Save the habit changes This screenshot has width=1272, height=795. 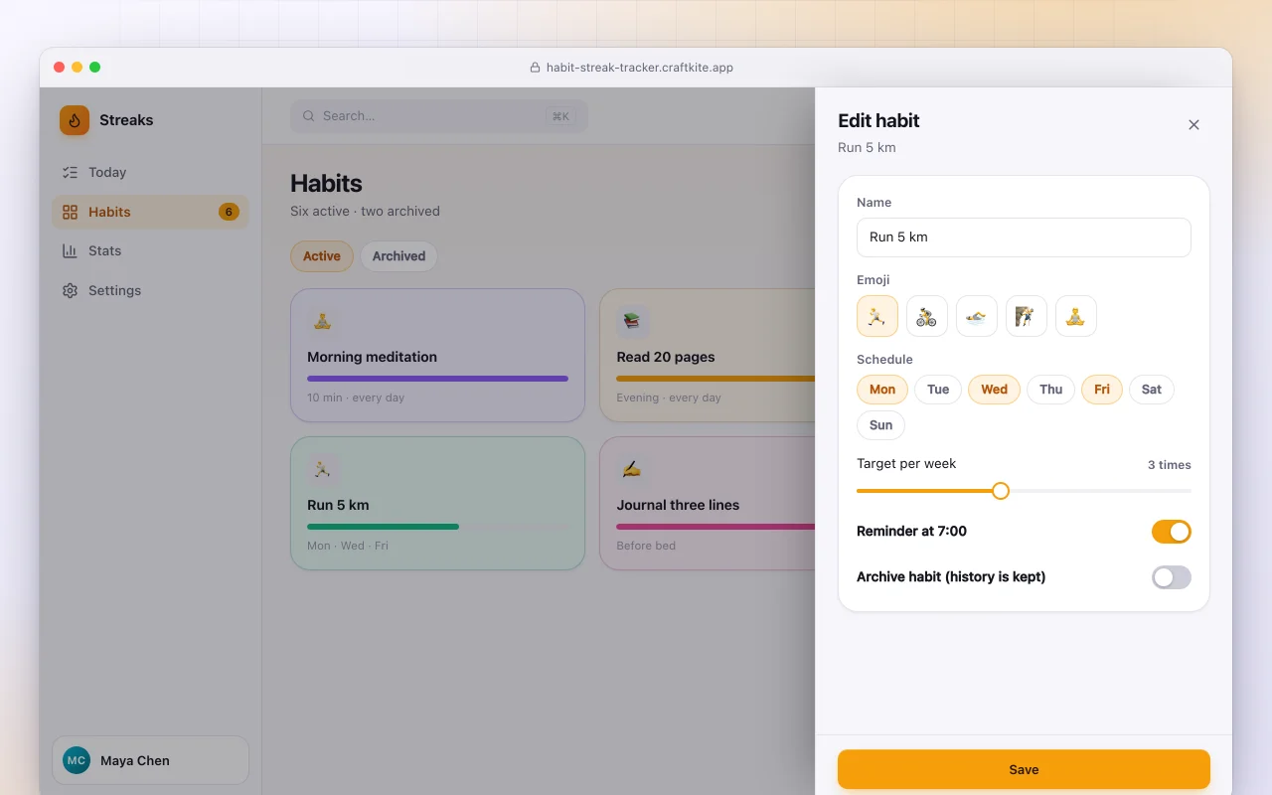point(1024,769)
